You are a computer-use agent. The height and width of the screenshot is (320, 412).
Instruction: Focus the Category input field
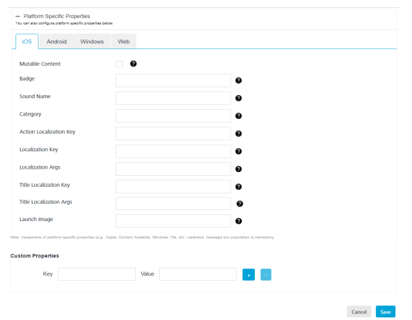173,116
